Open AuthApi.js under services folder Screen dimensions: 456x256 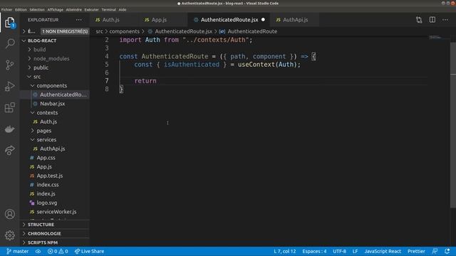[x=55, y=149]
